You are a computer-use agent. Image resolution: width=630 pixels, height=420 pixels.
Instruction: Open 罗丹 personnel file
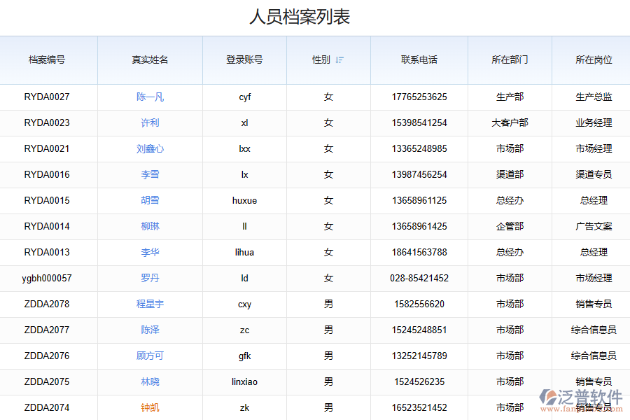point(150,279)
